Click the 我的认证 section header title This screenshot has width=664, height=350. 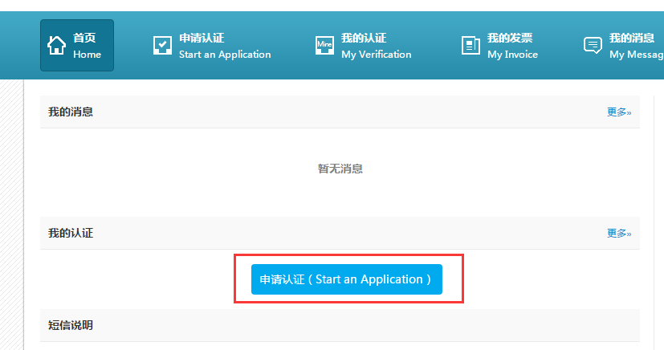(71, 233)
